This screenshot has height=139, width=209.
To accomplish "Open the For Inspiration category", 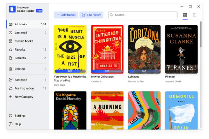I will 28,88.
